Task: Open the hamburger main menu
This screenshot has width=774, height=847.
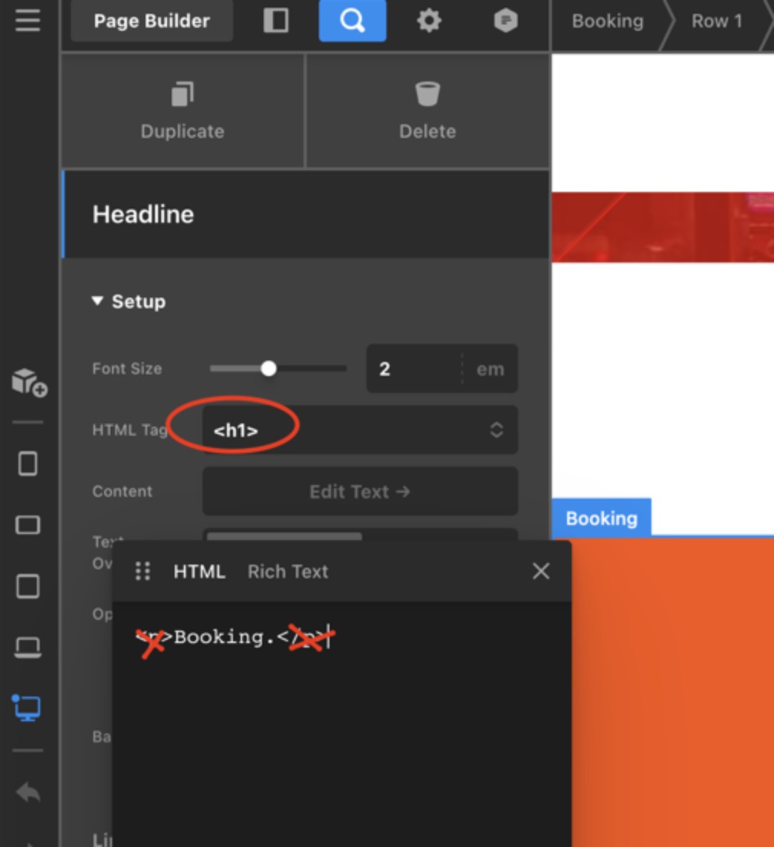Action: click(x=28, y=21)
